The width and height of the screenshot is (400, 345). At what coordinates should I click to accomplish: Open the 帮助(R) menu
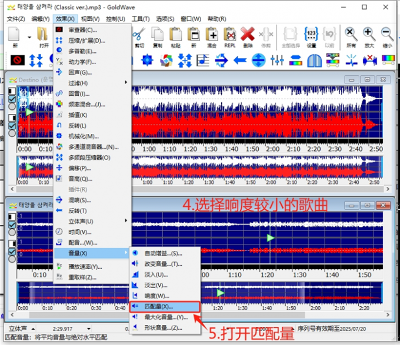click(216, 19)
